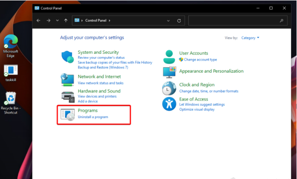The width and height of the screenshot is (297, 179).
Task: Click the Uninstall a program link
Action: (93, 117)
